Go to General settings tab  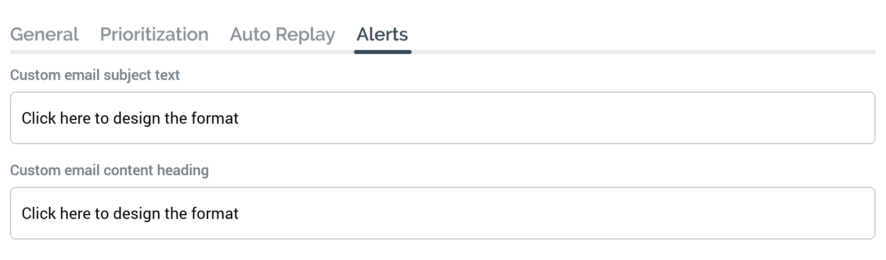(x=44, y=35)
